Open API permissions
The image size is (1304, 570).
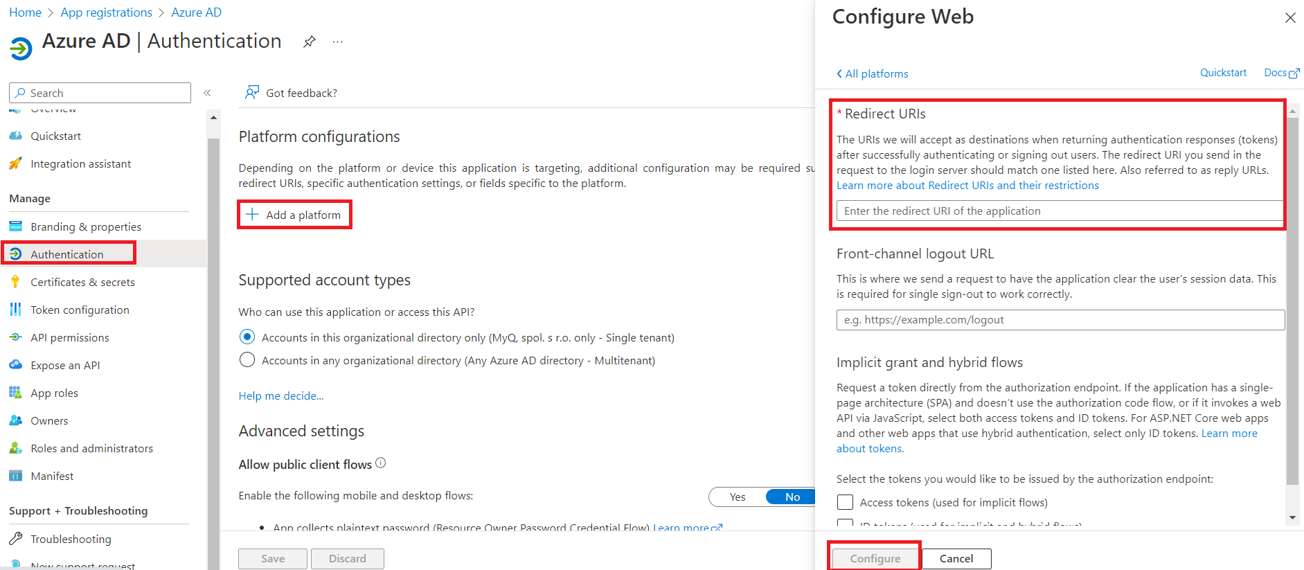coord(70,337)
